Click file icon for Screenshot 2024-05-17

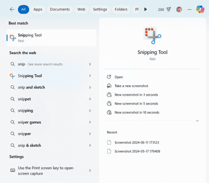click(x=109, y=151)
